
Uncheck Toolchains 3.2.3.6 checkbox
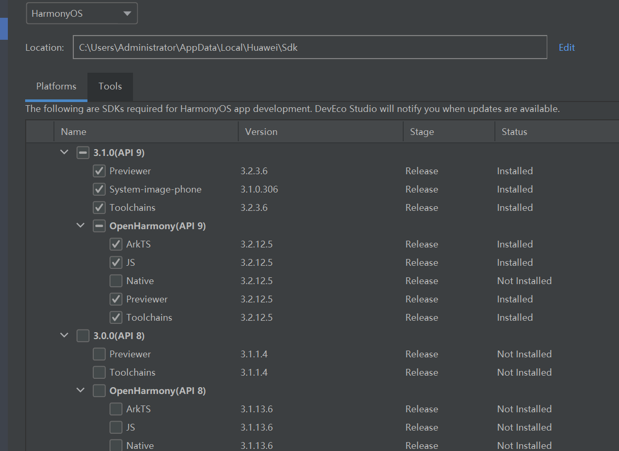pos(99,208)
